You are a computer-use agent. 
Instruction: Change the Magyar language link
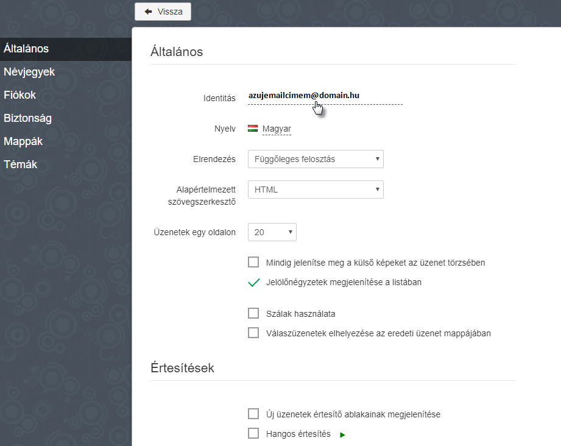click(277, 129)
